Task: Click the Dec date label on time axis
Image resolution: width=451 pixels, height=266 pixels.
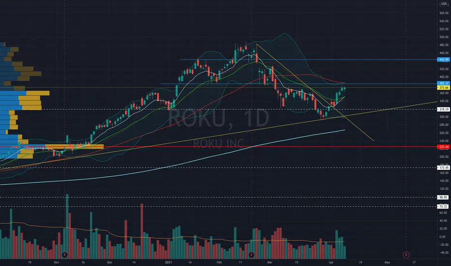Action: coord(109,262)
